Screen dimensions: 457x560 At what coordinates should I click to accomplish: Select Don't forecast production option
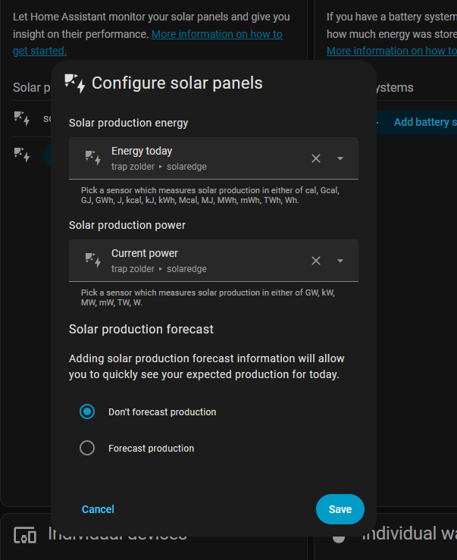87,411
